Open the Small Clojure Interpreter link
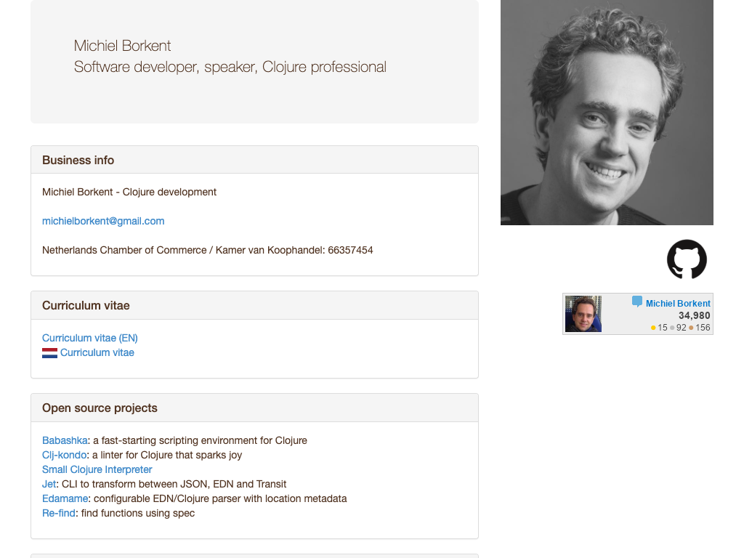Image resolution: width=744 pixels, height=558 pixels. (97, 469)
